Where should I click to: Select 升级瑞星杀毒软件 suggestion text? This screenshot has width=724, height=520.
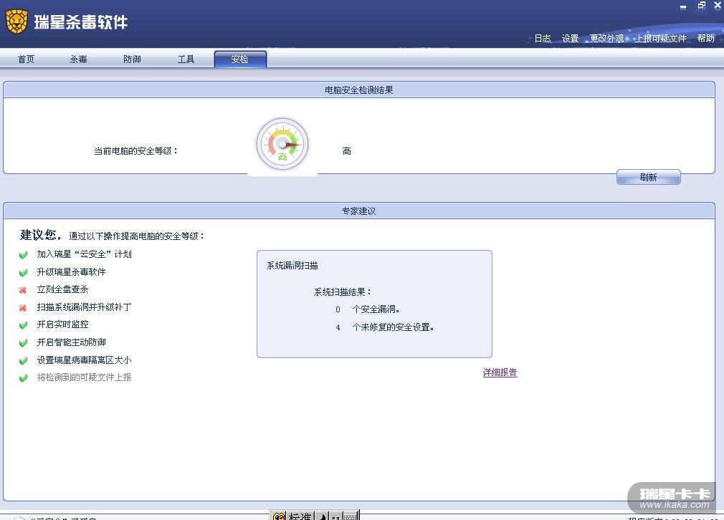pyautogui.click(x=71, y=271)
